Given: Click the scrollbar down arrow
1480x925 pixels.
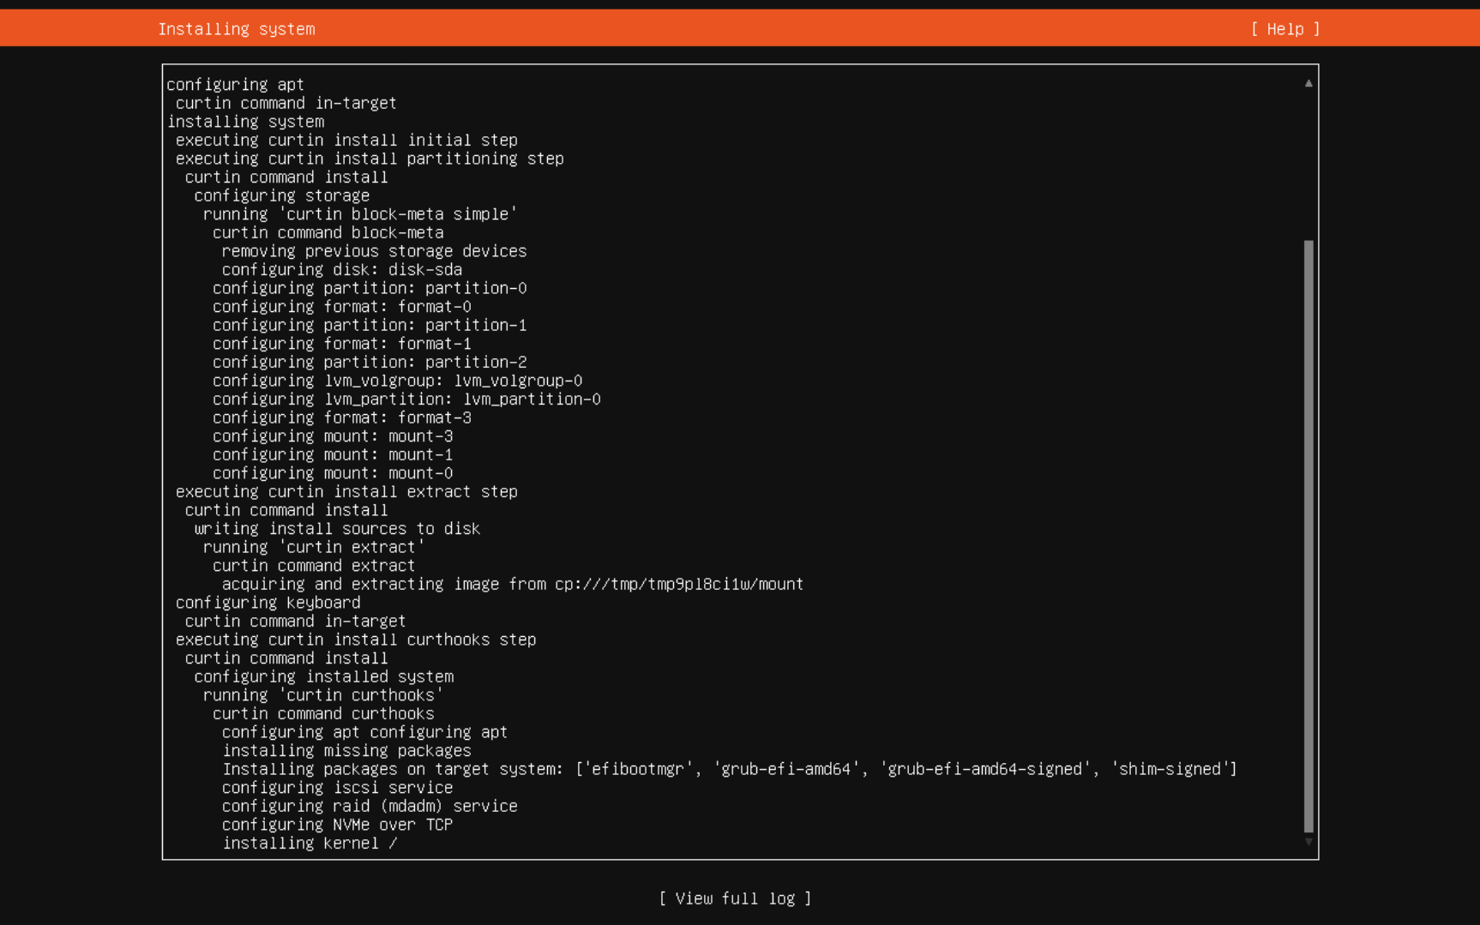Looking at the screenshot, I should [1307, 841].
